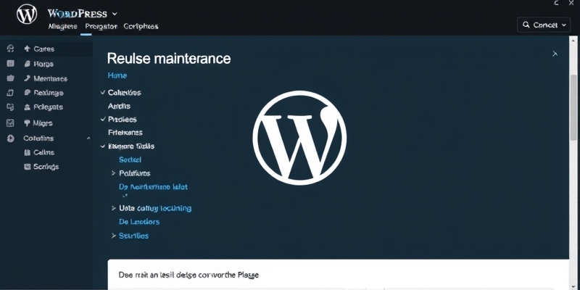Click the wrench icon next to Meentares label

point(27,78)
